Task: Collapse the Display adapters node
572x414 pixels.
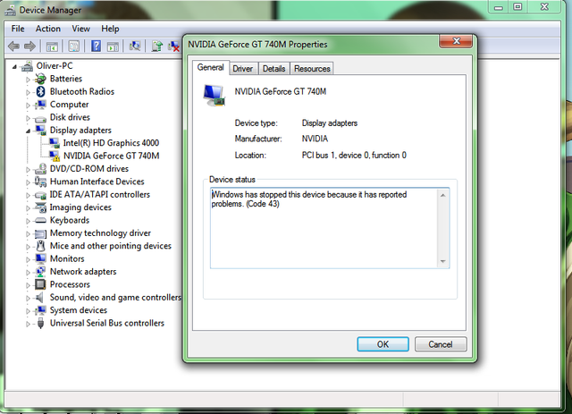Action: 28,131
